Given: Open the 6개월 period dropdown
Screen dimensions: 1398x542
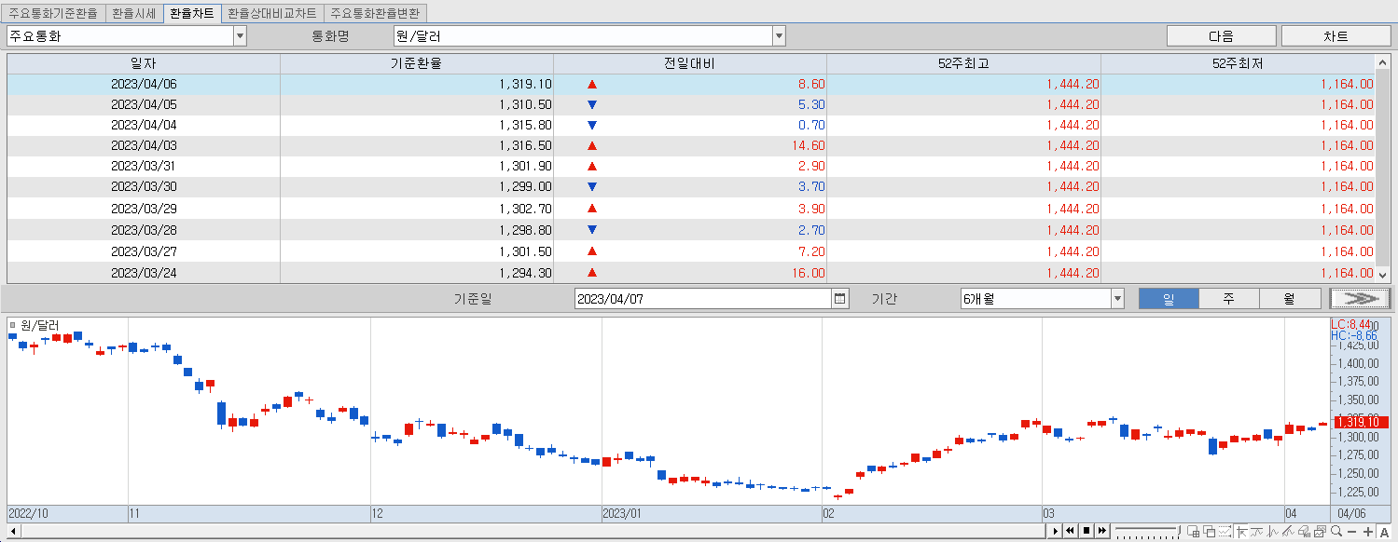Looking at the screenshot, I should [1117, 299].
